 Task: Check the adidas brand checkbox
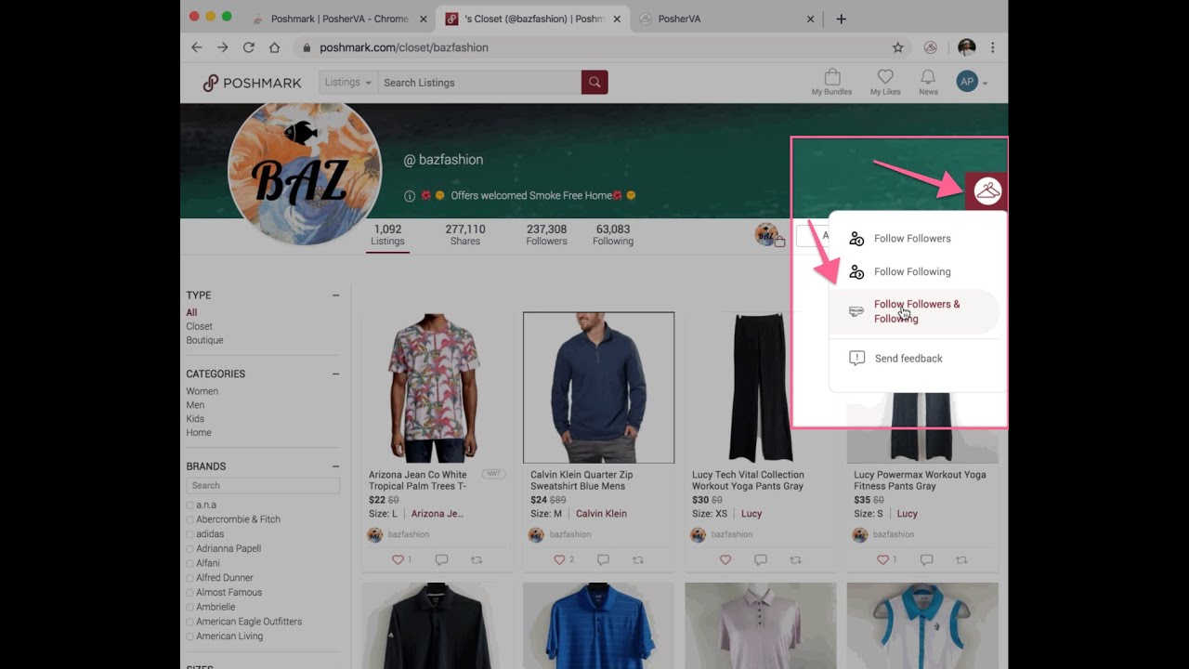190,534
